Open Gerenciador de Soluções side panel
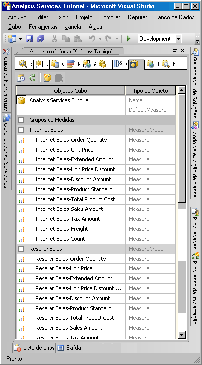The height and width of the screenshot is (365, 202). 195,83
